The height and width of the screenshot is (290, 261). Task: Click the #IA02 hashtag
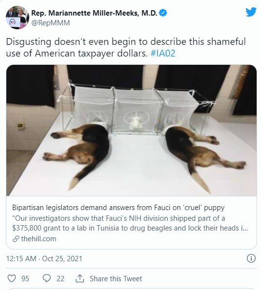click(163, 53)
